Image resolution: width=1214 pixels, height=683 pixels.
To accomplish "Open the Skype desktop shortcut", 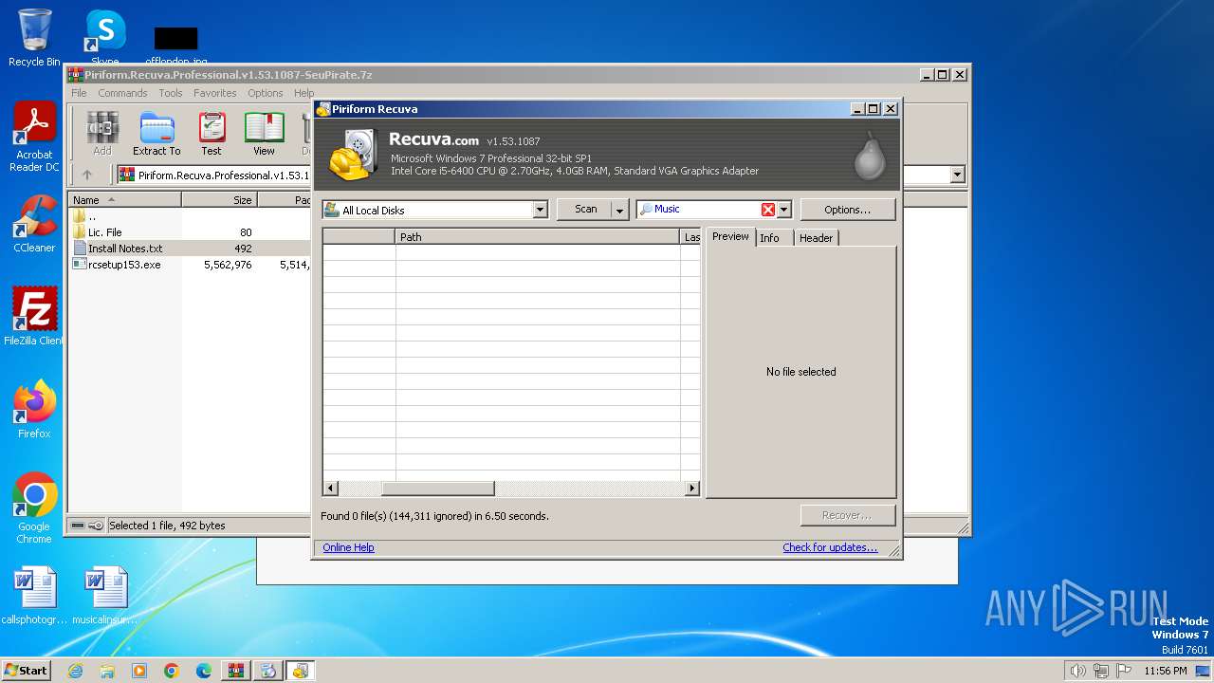I will 104,39.
